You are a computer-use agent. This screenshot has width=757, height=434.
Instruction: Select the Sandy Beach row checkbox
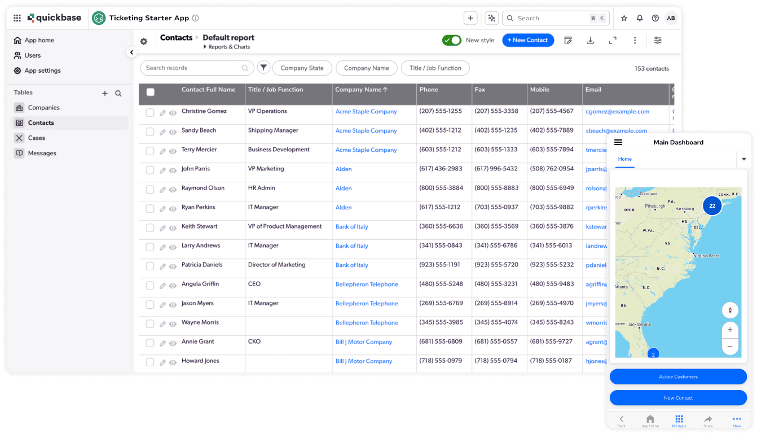pos(150,131)
